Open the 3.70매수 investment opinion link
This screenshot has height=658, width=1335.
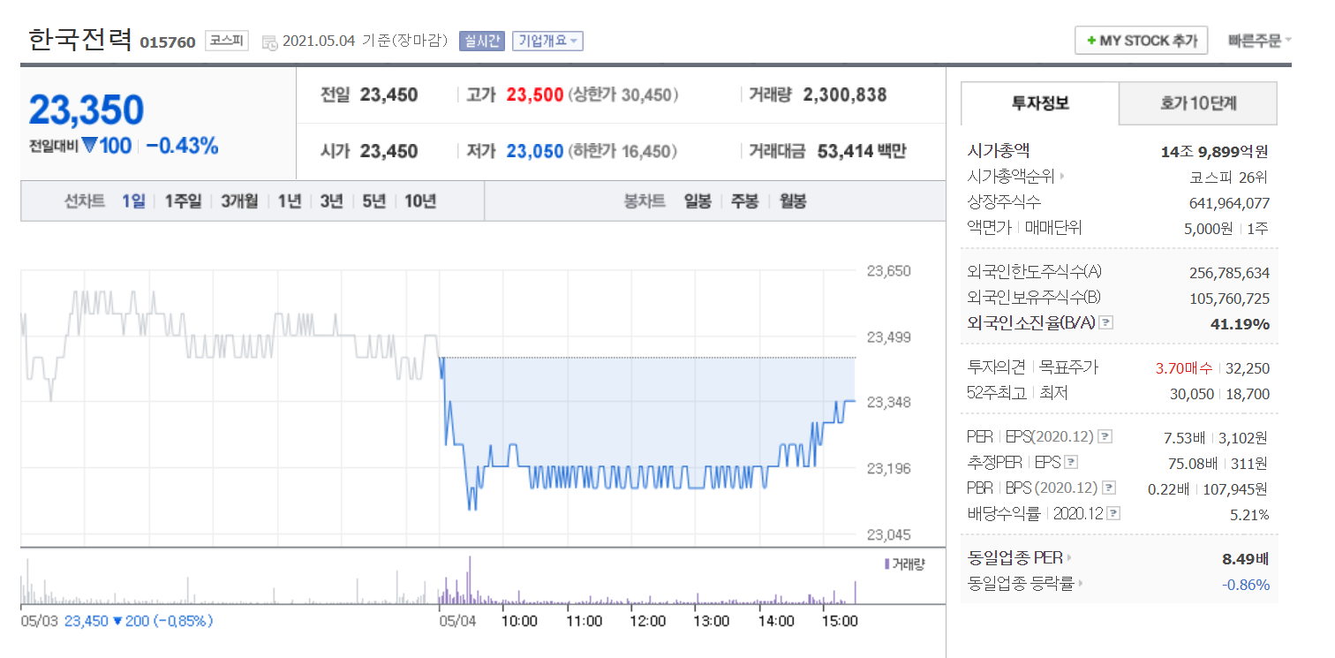click(x=1186, y=368)
